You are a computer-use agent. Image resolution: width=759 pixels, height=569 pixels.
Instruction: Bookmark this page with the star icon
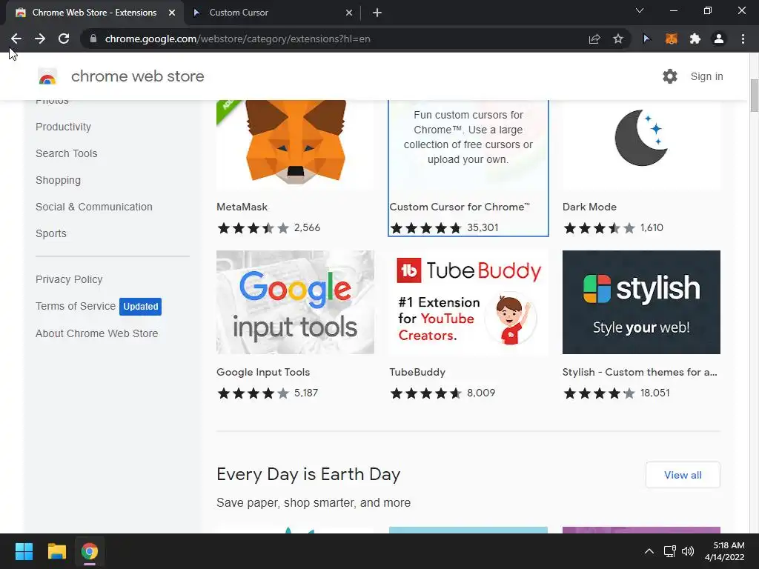[x=618, y=39]
